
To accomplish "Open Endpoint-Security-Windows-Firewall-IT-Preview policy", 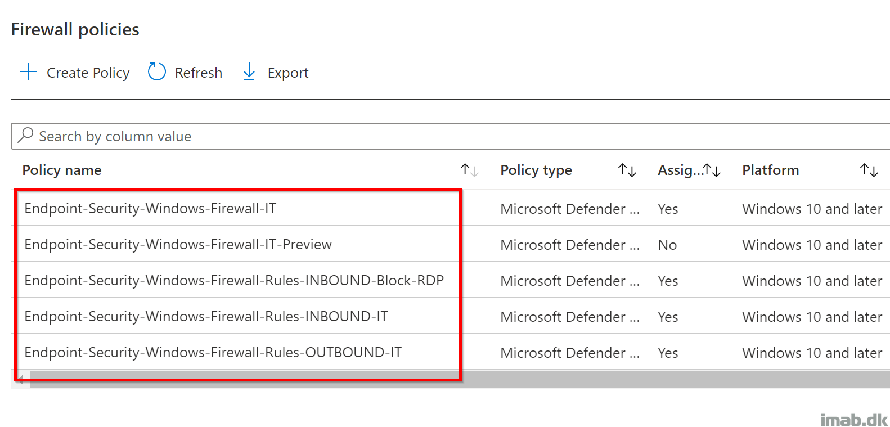I will 178,245.
